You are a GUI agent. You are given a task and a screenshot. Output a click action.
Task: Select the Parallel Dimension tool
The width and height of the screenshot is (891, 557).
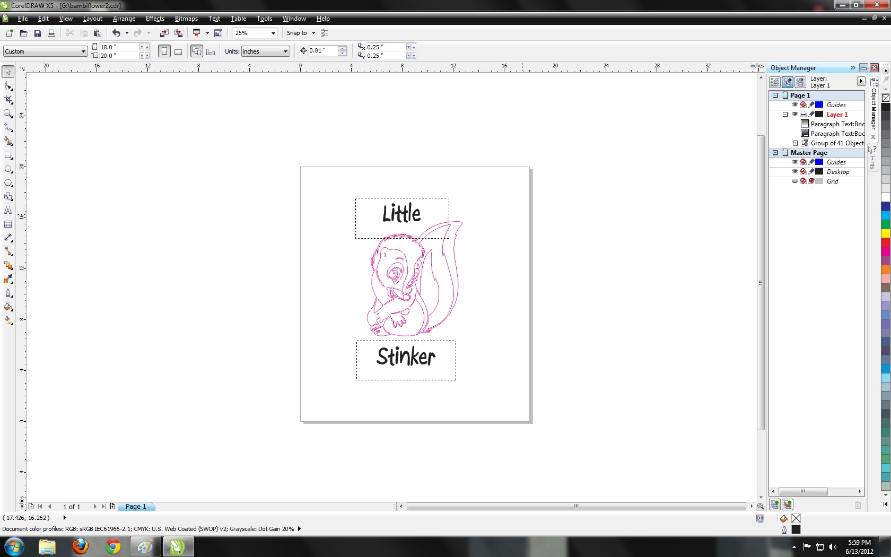(x=8, y=238)
